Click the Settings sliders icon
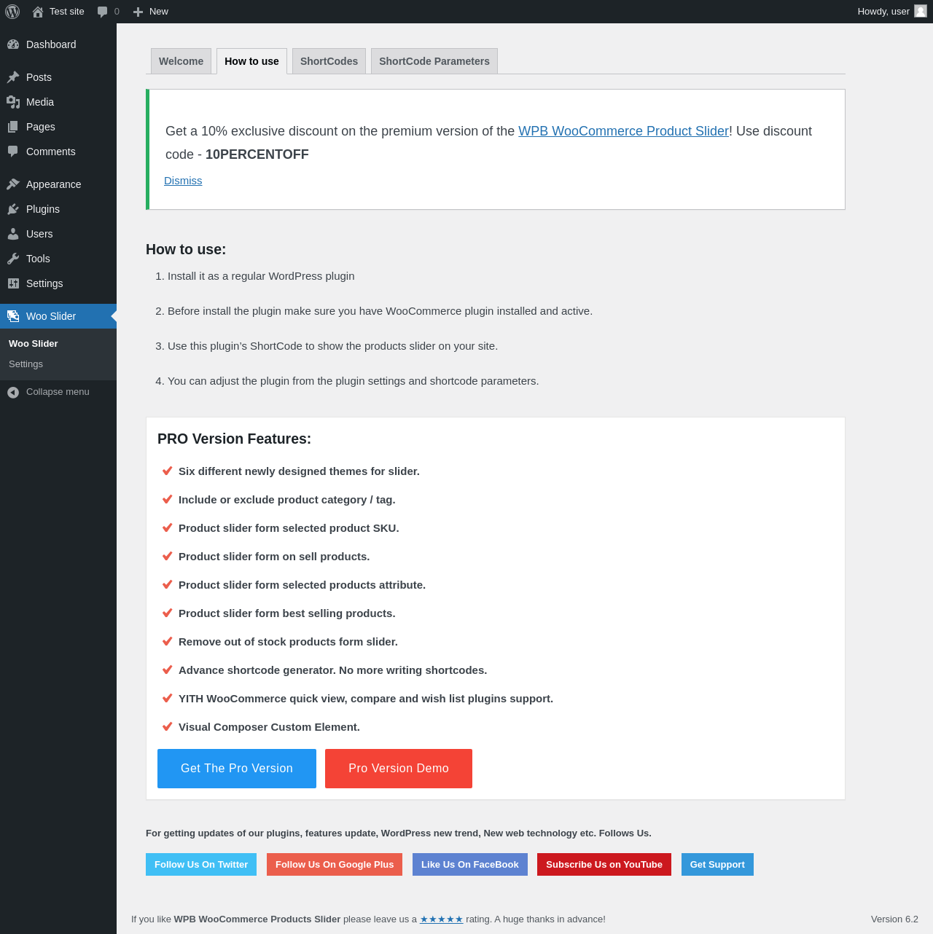933x934 pixels. coord(13,283)
